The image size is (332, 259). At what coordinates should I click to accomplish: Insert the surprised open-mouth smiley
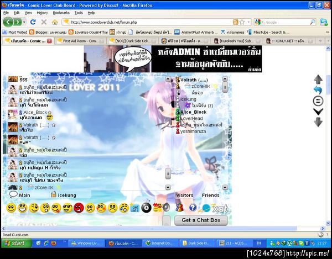[45, 208]
